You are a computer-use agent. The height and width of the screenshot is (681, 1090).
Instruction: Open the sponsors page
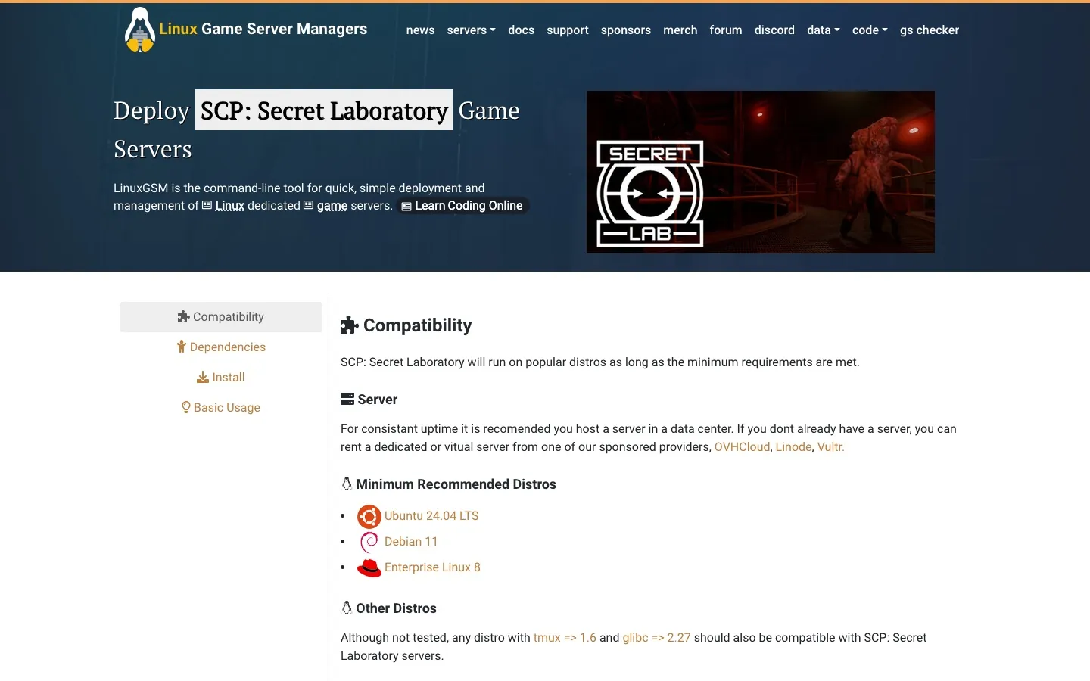click(626, 30)
